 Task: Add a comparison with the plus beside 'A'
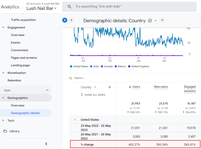pos(71,20)
